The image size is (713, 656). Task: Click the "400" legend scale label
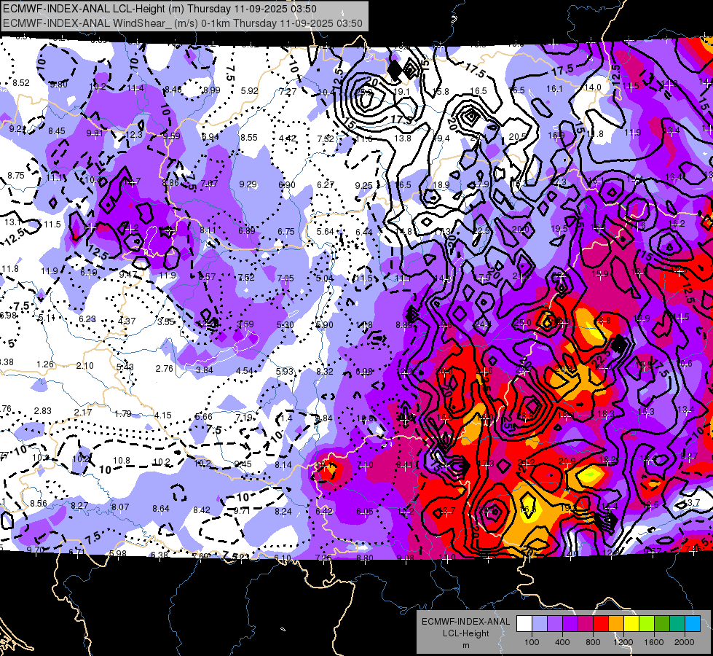click(x=562, y=642)
